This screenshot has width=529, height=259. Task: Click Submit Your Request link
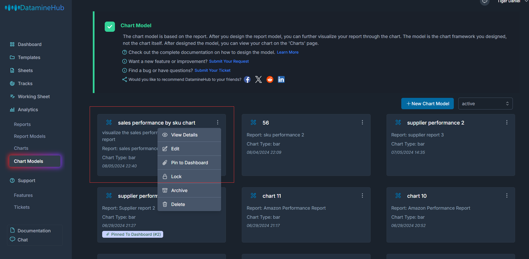point(229,61)
